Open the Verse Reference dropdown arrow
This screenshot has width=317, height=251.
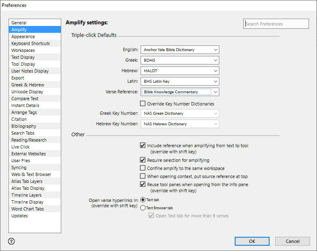215,92
